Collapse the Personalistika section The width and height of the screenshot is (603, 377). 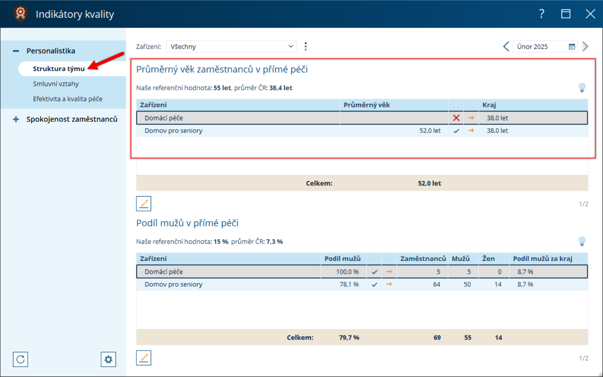click(16, 51)
